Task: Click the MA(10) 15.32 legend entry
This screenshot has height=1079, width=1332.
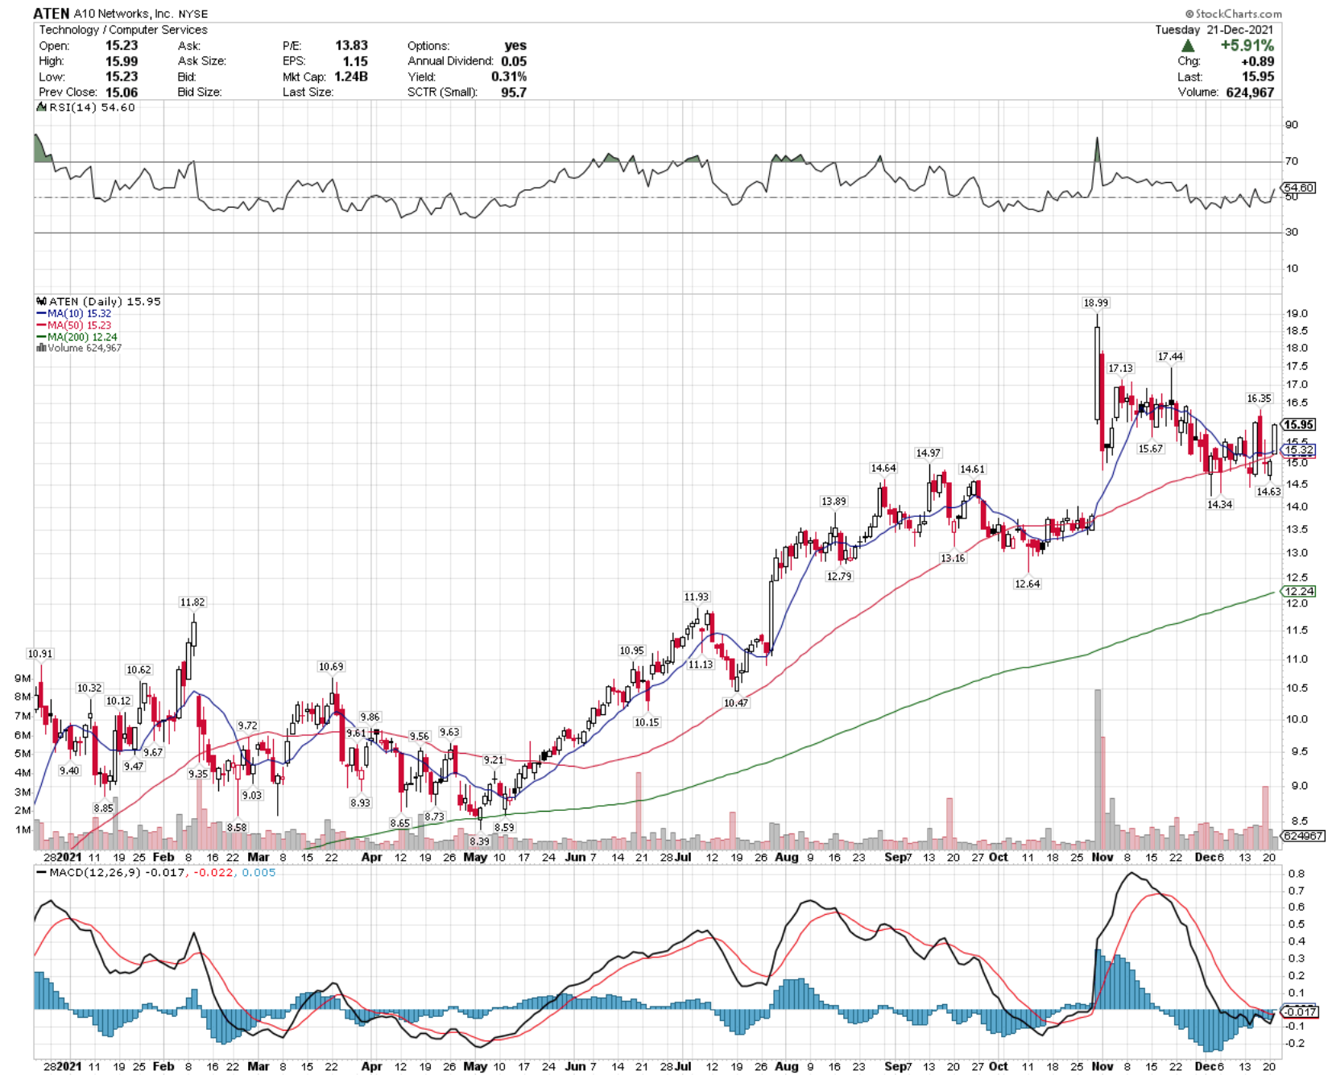Action: pos(74,313)
